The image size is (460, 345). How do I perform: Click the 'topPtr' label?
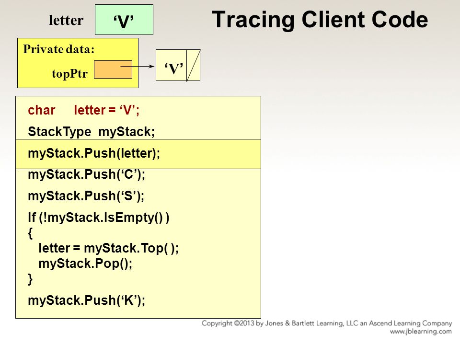point(69,73)
